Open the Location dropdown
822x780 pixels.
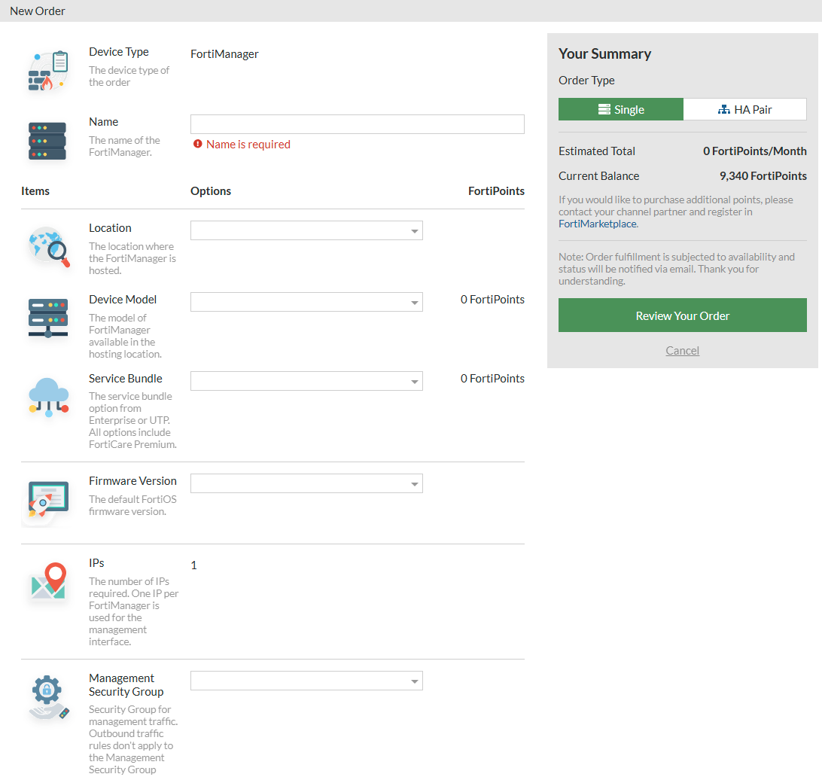306,230
